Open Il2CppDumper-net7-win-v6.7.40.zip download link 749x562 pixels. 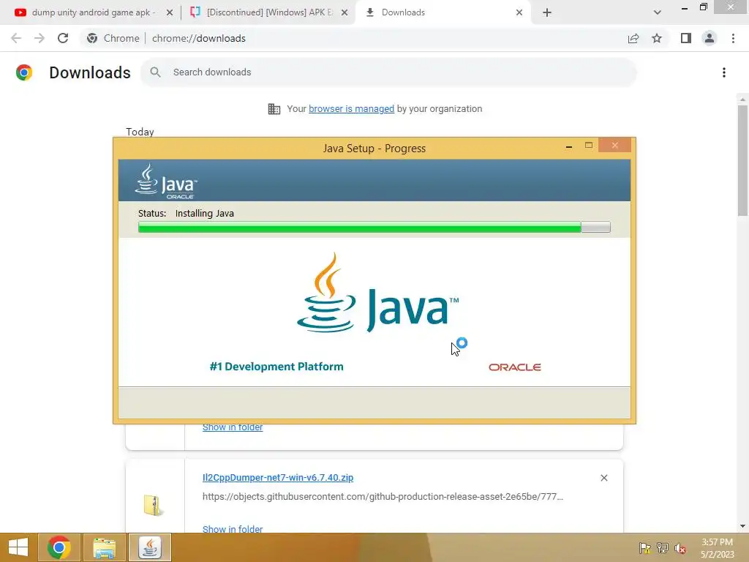(x=278, y=477)
